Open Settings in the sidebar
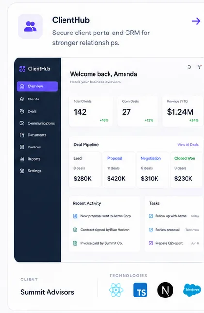204x313 pixels. pyautogui.click(x=37, y=171)
